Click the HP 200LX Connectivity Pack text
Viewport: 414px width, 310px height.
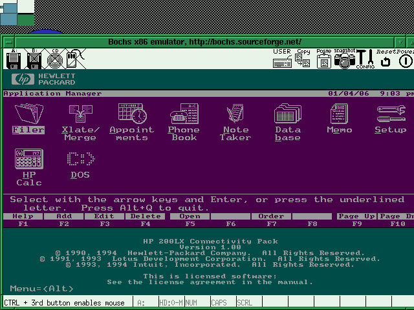coord(210,241)
